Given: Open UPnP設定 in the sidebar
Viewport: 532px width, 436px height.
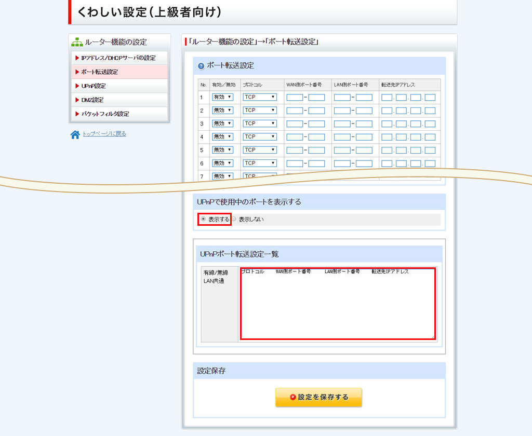Looking at the screenshot, I should [119, 86].
